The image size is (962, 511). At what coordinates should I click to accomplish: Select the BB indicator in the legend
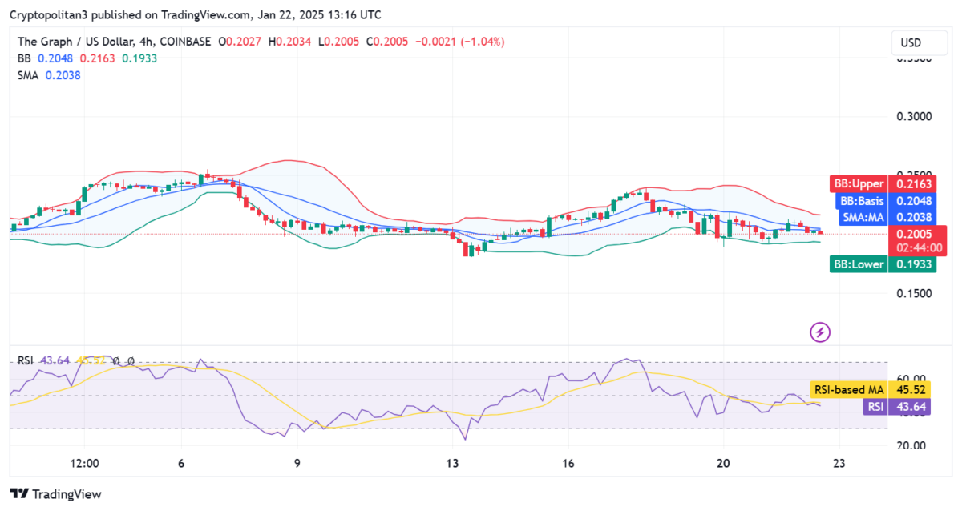pyautogui.click(x=22, y=58)
